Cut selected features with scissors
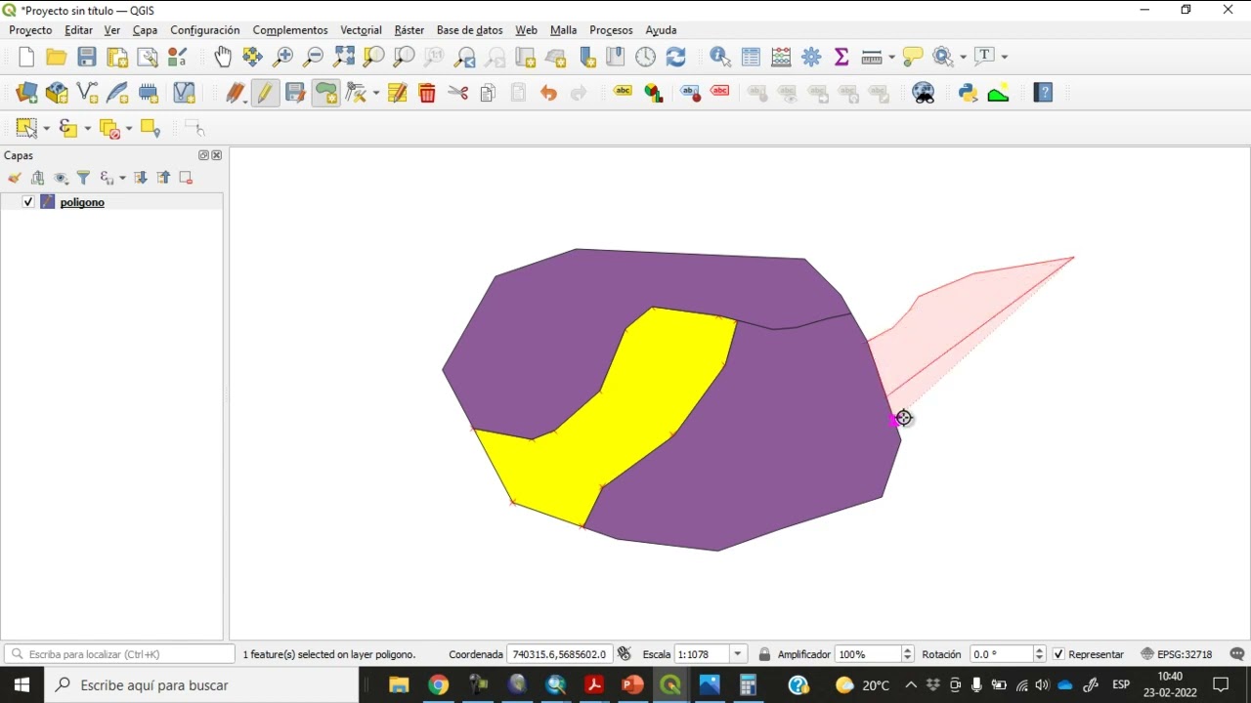The height and width of the screenshot is (703, 1251). point(457,93)
